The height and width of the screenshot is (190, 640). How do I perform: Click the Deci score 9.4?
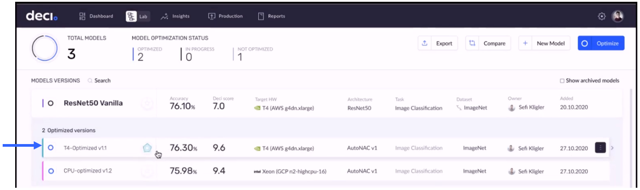(219, 171)
